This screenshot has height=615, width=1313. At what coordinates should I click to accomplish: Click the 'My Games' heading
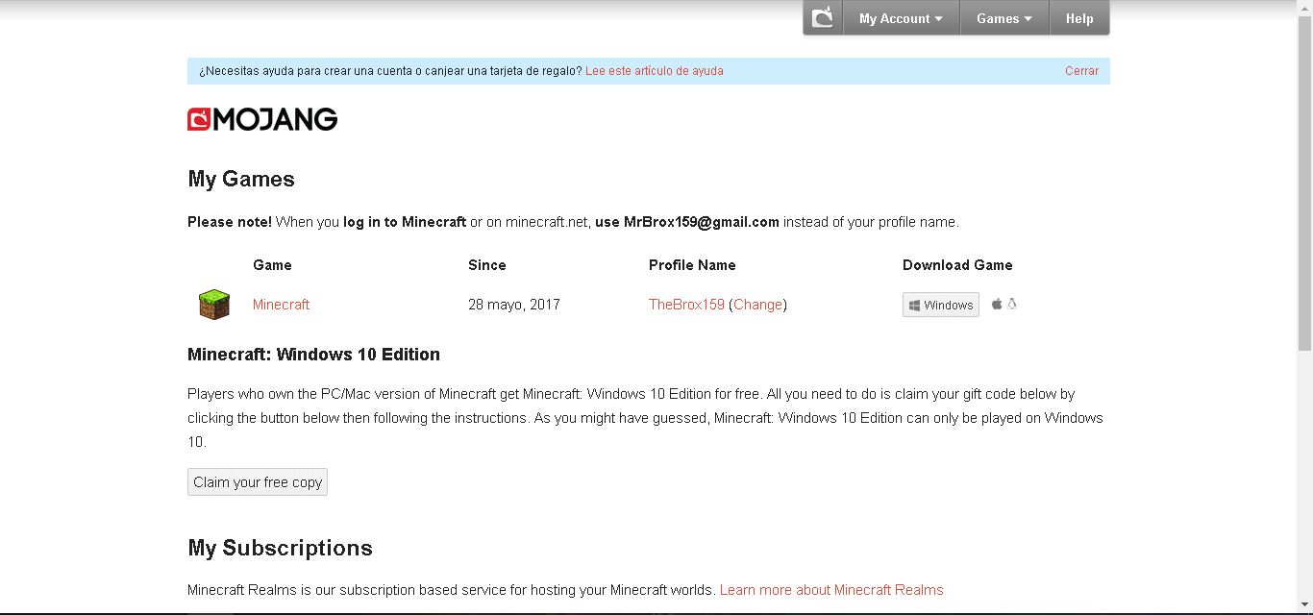(x=241, y=180)
